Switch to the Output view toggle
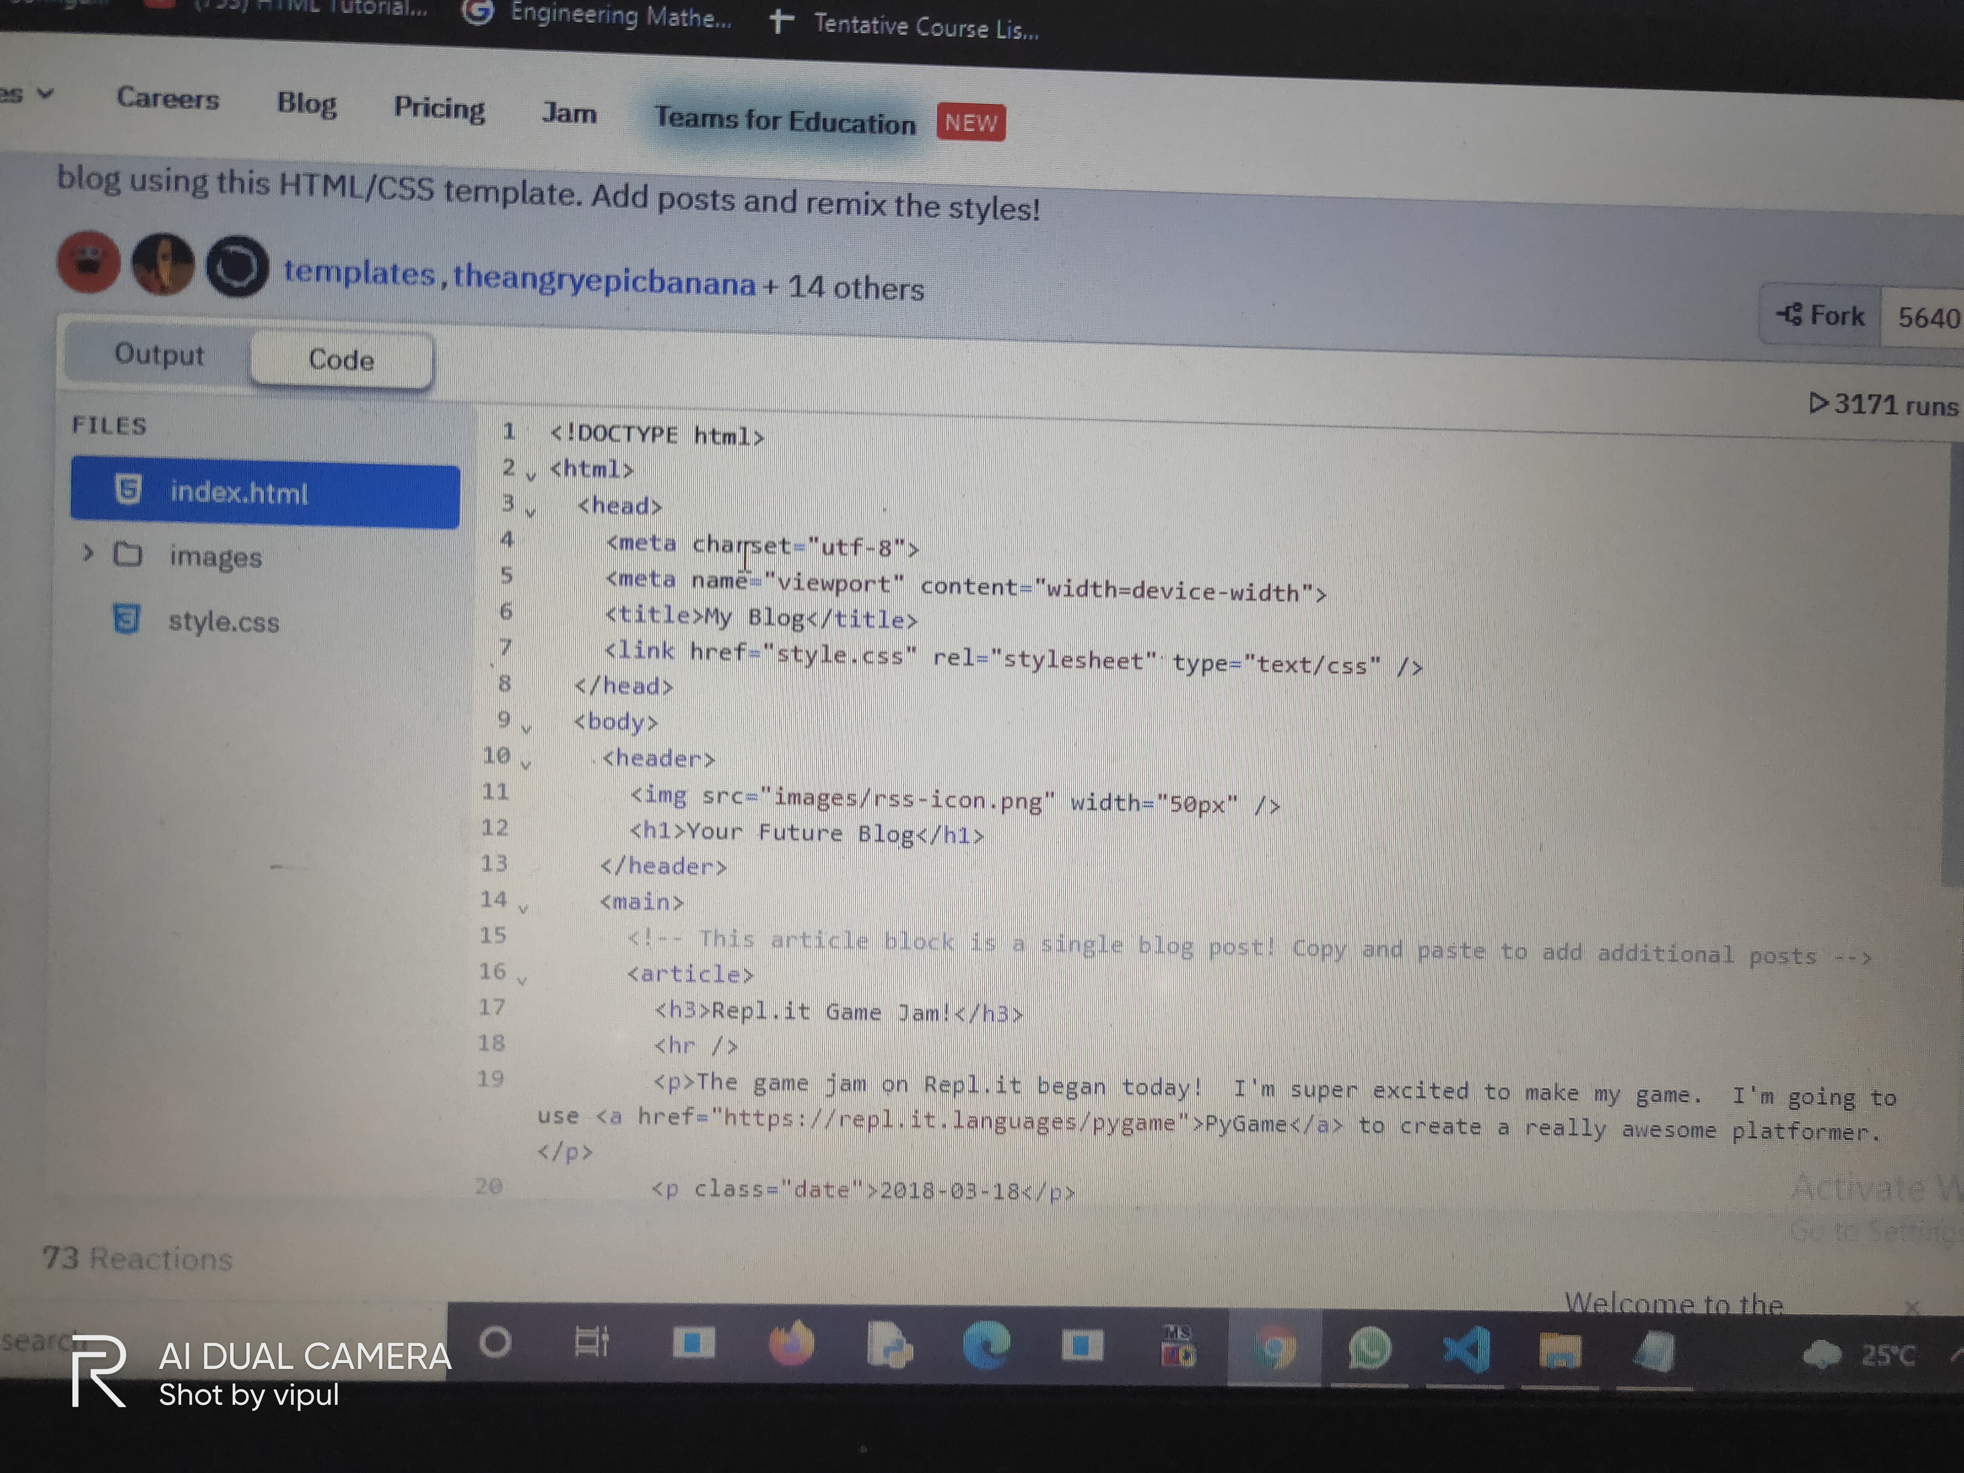The width and height of the screenshot is (1964, 1473). [159, 354]
